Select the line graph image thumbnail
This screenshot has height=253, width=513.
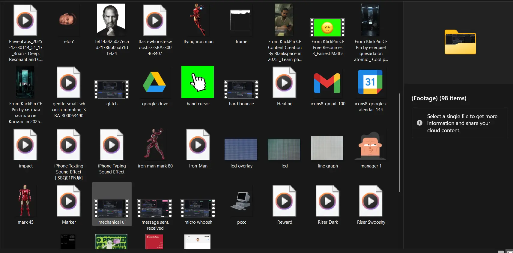327,148
